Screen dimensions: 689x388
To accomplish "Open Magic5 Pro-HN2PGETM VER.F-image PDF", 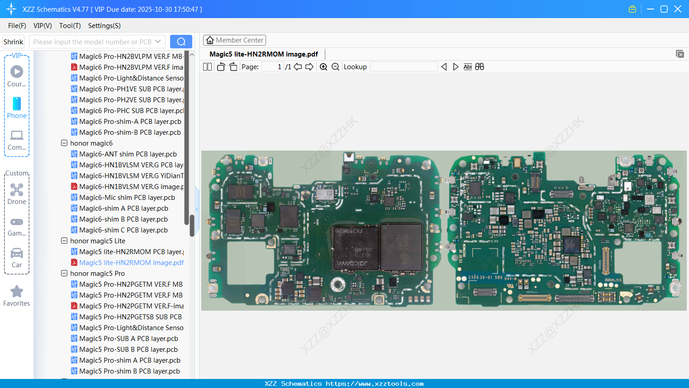I will point(127,306).
